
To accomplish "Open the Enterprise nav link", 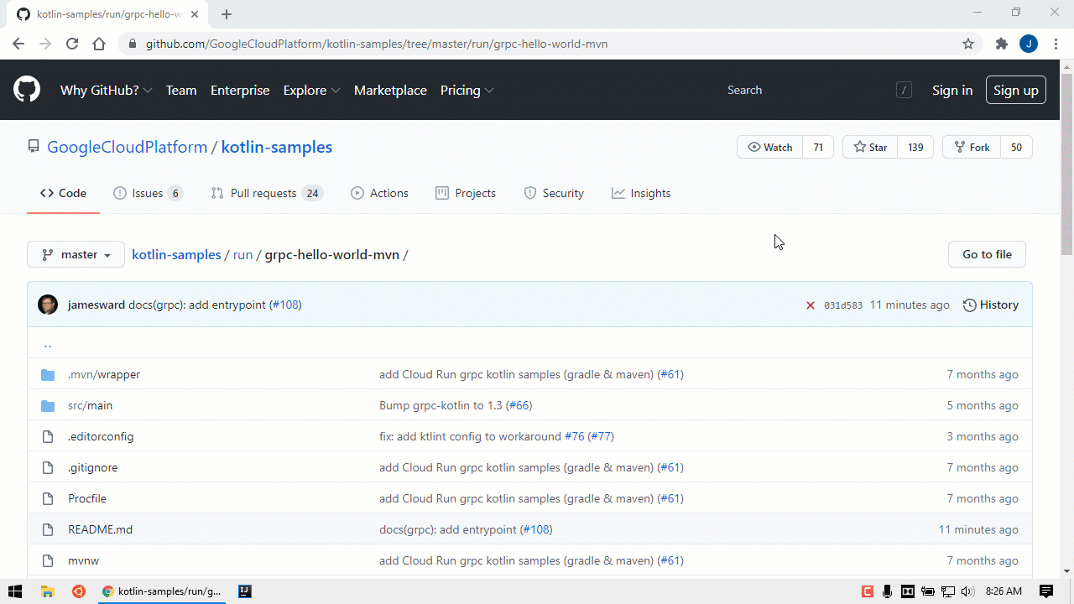I will [240, 90].
